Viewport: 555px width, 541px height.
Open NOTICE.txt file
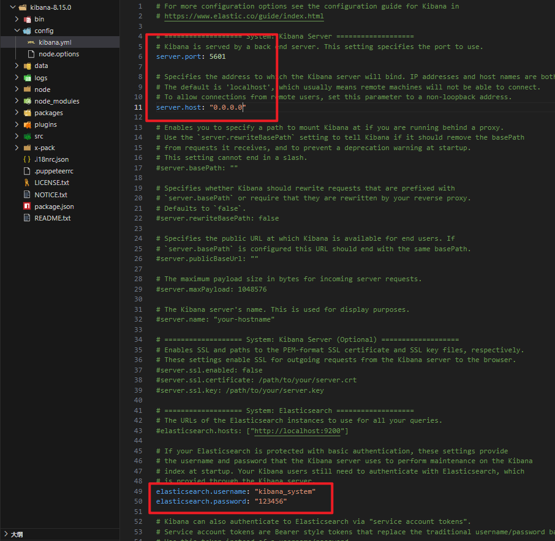click(51, 195)
